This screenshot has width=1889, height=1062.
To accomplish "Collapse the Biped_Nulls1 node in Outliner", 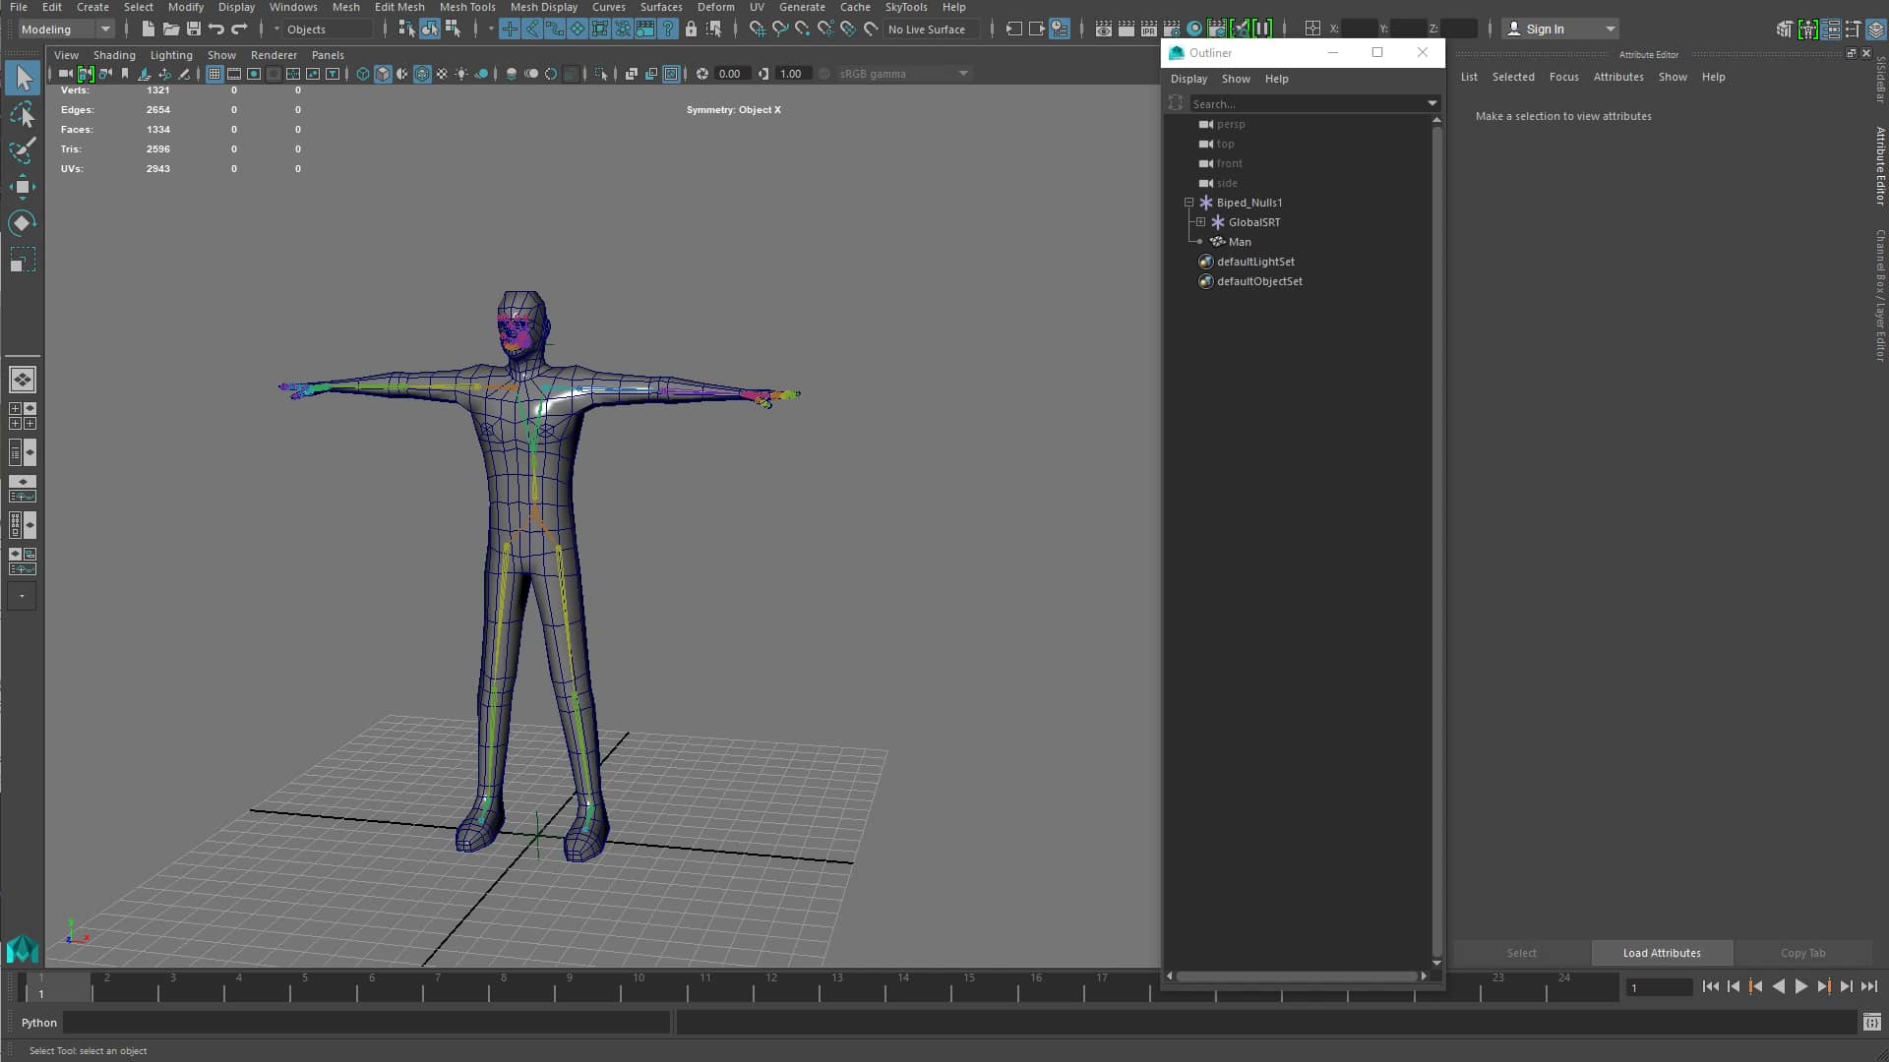I will coord(1188,203).
